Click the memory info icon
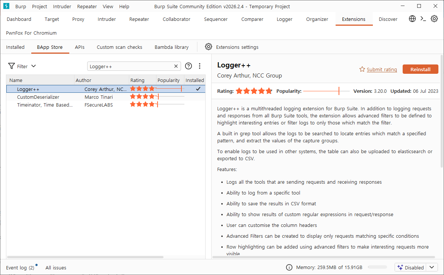Viewport: 444px width, 275px height. tap(289, 267)
